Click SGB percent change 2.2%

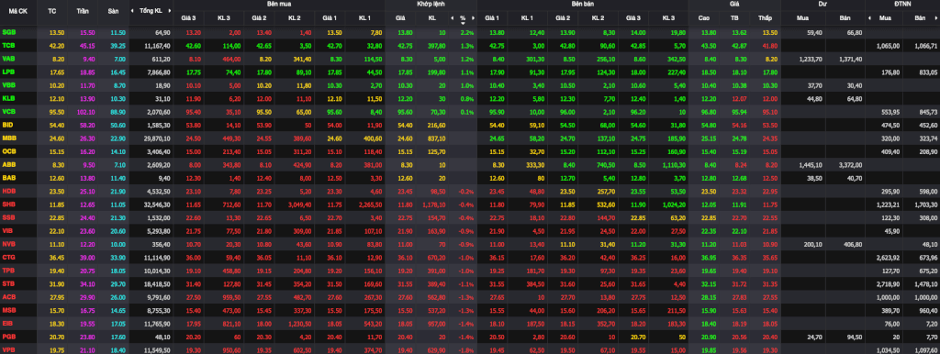pyautogui.click(x=467, y=32)
